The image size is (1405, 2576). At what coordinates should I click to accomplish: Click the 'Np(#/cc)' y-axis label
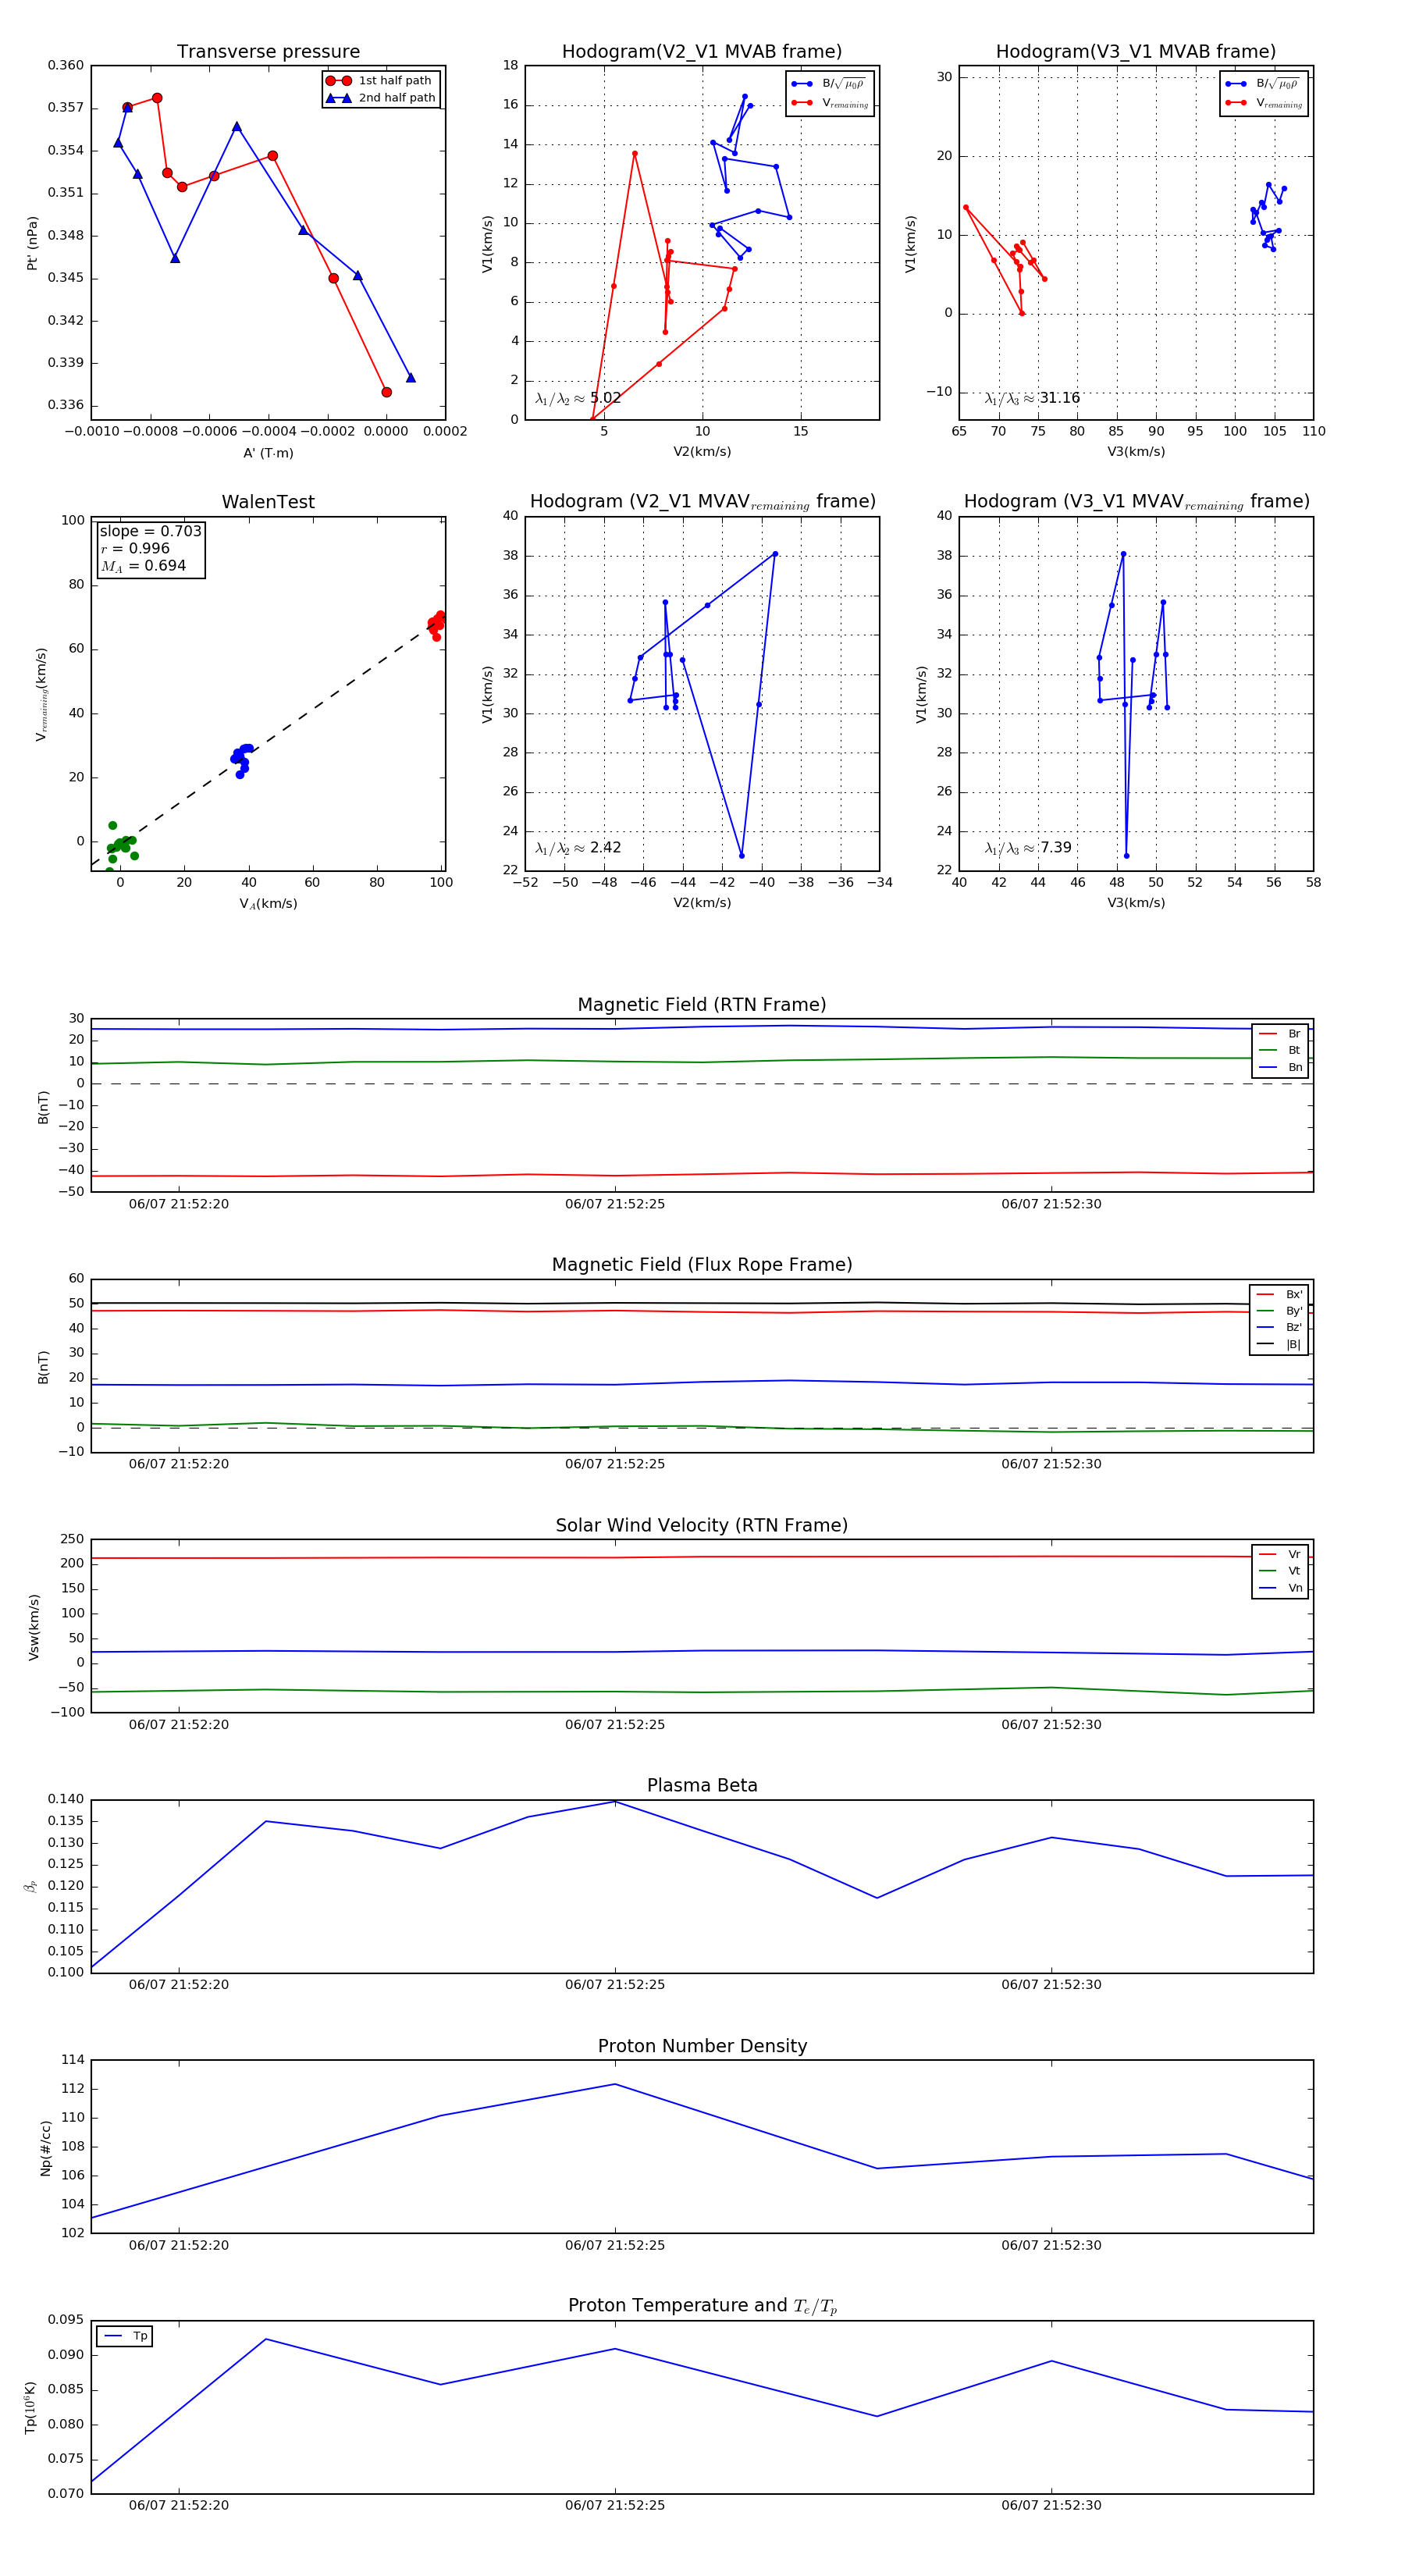tap(45, 2148)
